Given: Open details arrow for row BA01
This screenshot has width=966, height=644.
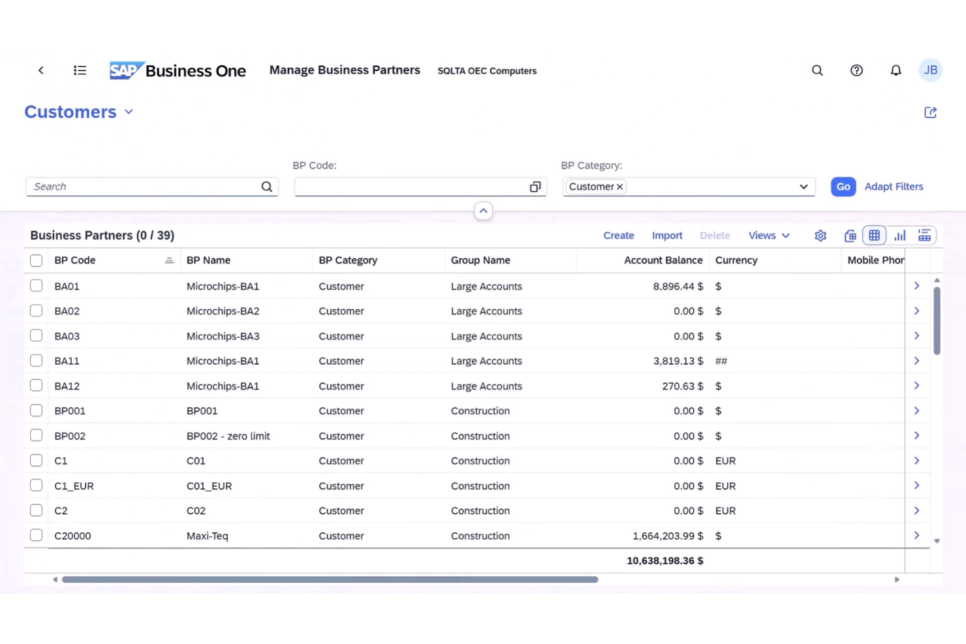Looking at the screenshot, I should (x=916, y=286).
